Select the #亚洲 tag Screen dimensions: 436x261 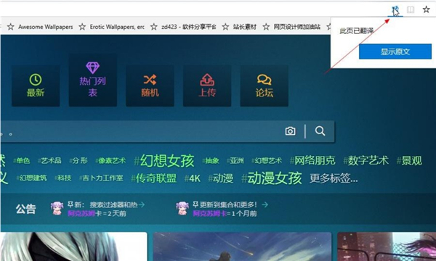pyautogui.click(x=235, y=161)
